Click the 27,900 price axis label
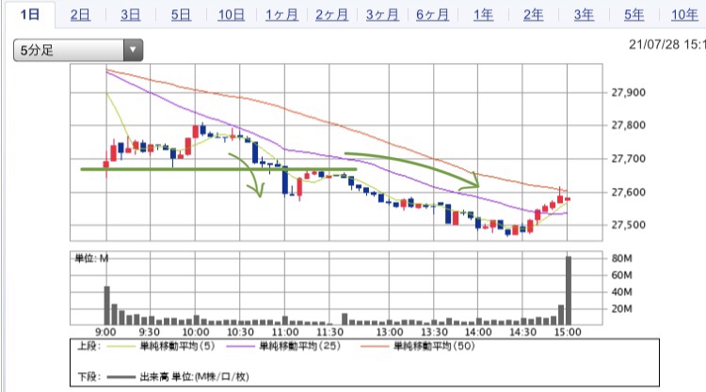Screen dimensions: 706x392 pos(628,93)
